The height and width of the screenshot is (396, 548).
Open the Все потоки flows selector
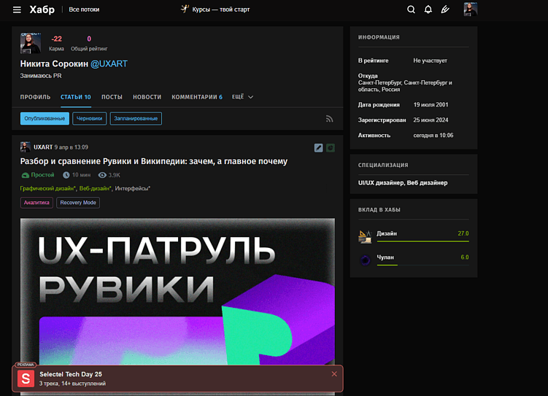tap(84, 9)
